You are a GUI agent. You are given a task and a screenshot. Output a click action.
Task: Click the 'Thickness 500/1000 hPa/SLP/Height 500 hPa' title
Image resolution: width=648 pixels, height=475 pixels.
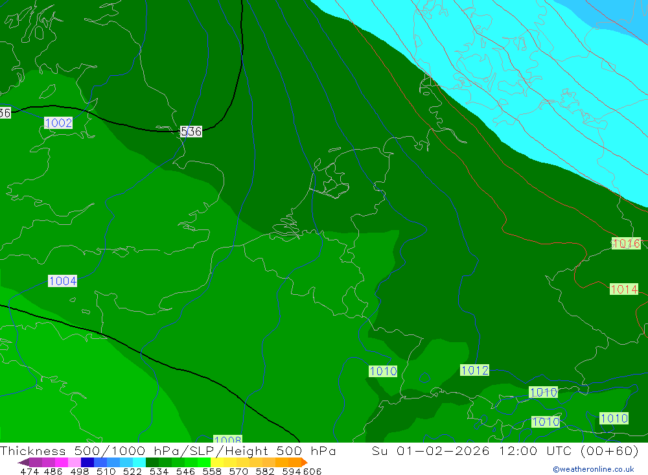[168, 450]
